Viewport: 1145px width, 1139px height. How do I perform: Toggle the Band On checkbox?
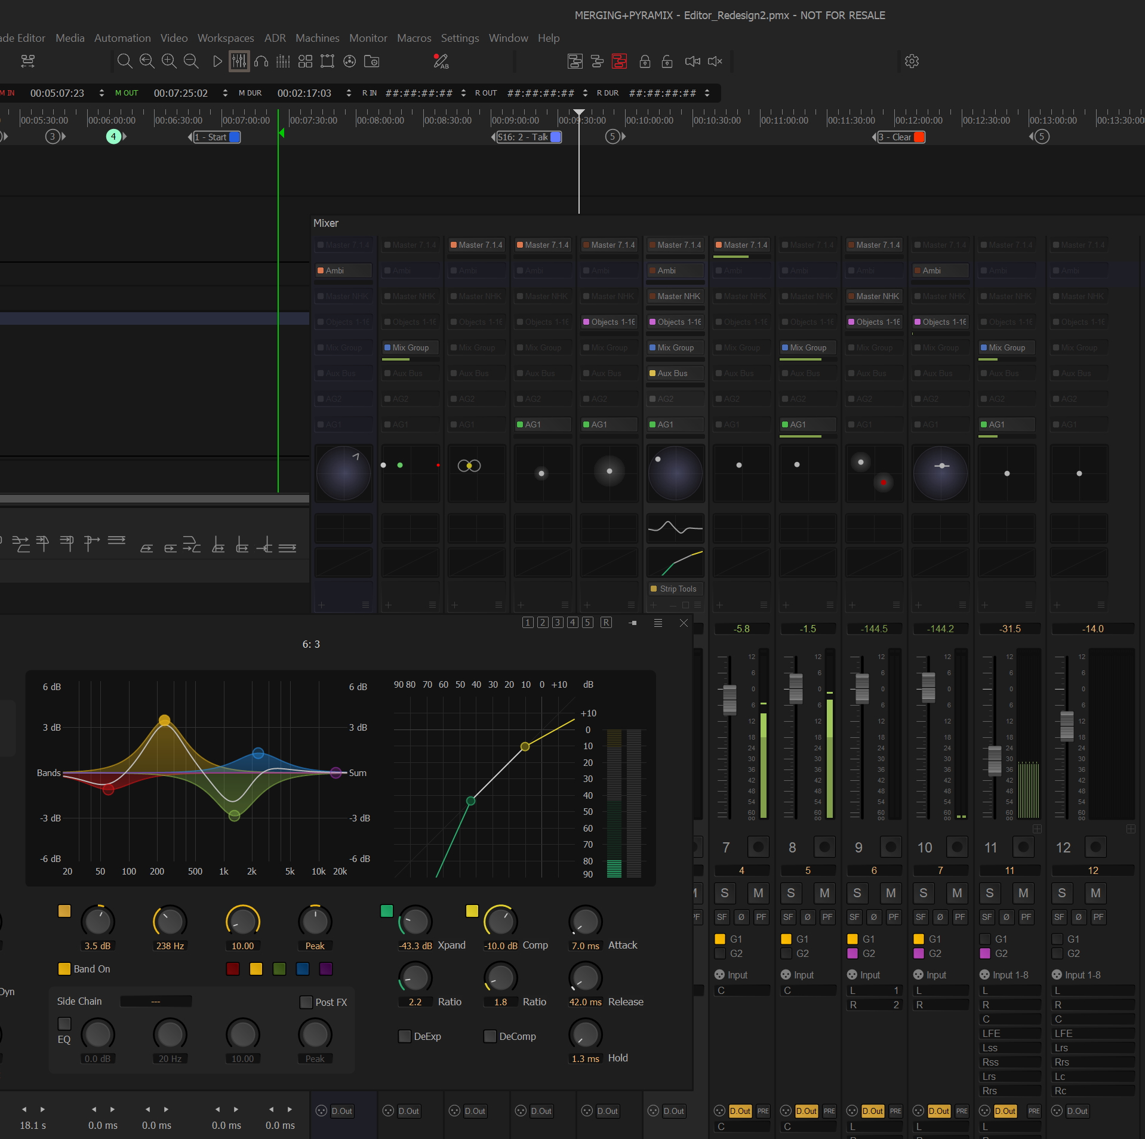point(64,969)
